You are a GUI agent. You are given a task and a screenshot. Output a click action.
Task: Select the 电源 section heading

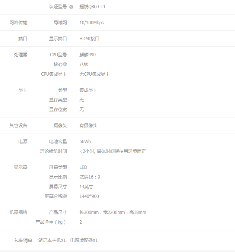[23, 142]
